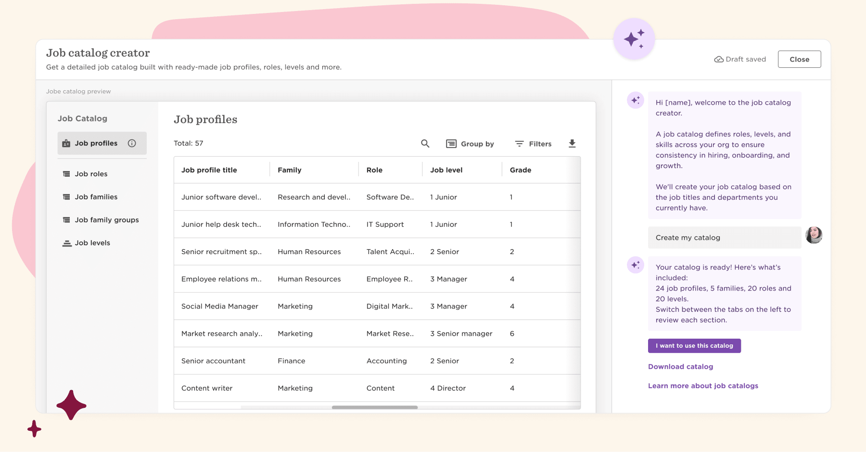Click the Accounting role cell
Viewport: 866px width, 452px height.
pos(387,361)
